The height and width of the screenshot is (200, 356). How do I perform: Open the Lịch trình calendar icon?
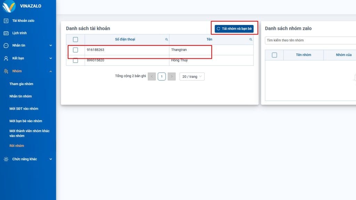point(6,33)
